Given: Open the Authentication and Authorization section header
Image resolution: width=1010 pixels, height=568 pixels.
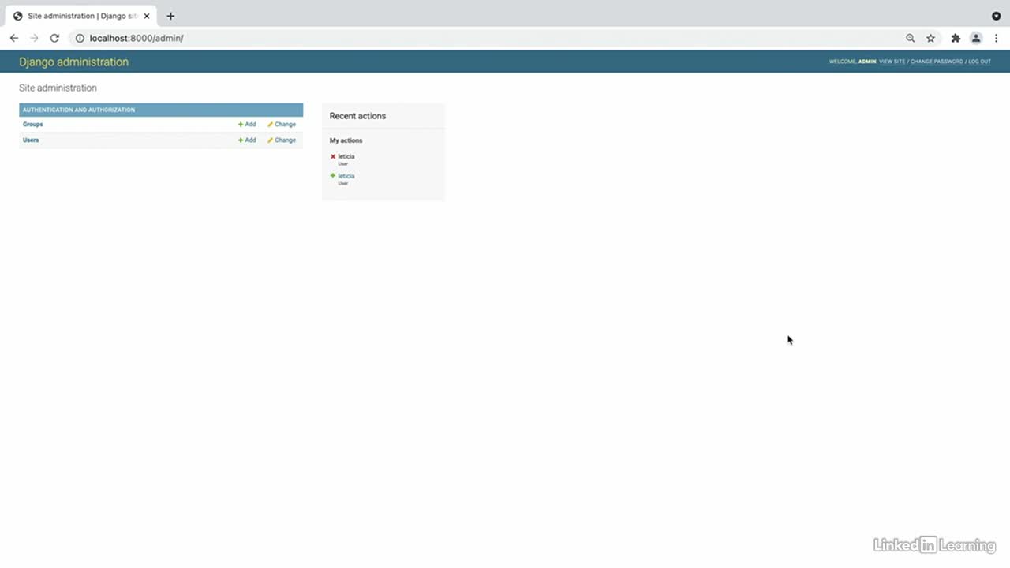Looking at the screenshot, I should pyautogui.click(x=79, y=110).
